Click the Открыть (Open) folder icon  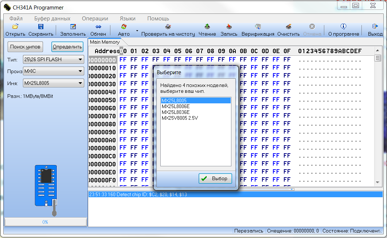pyautogui.click(x=15, y=27)
